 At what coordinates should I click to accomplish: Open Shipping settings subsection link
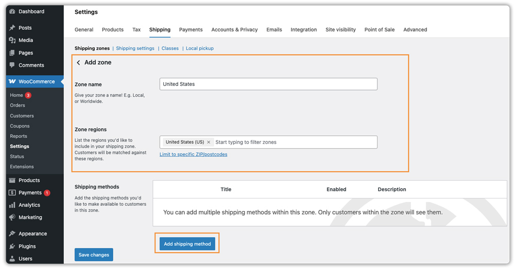pyautogui.click(x=135, y=48)
